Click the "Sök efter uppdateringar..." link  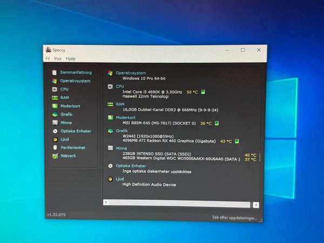[235, 218]
